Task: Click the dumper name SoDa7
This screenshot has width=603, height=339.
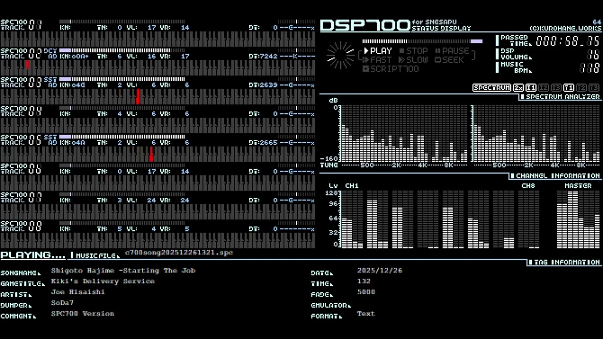Action: pyautogui.click(x=62, y=303)
